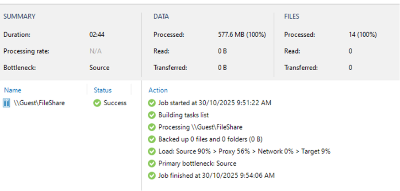Click the green Success status icon

point(97,103)
